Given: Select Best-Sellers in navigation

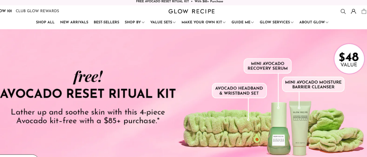Looking at the screenshot, I should (x=106, y=22).
